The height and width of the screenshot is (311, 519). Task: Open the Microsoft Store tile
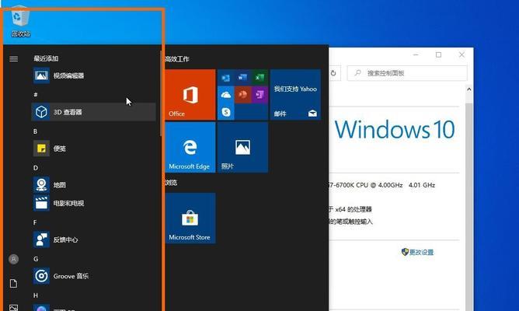pyautogui.click(x=190, y=218)
